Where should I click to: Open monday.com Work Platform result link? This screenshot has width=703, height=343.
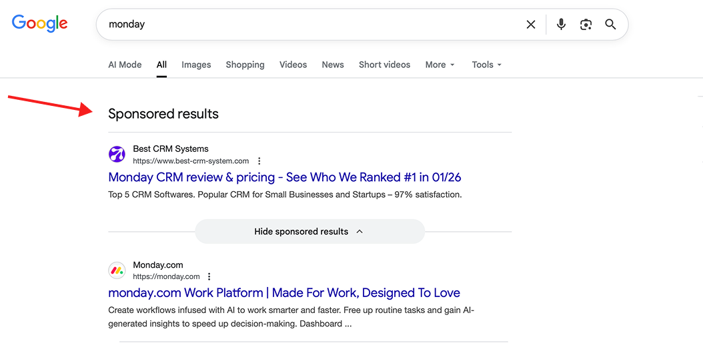[x=284, y=293]
